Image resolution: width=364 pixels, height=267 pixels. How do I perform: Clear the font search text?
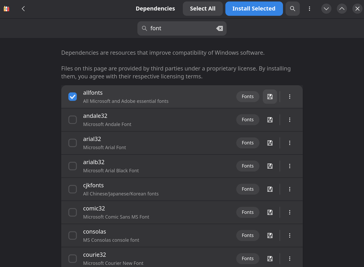pos(219,28)
